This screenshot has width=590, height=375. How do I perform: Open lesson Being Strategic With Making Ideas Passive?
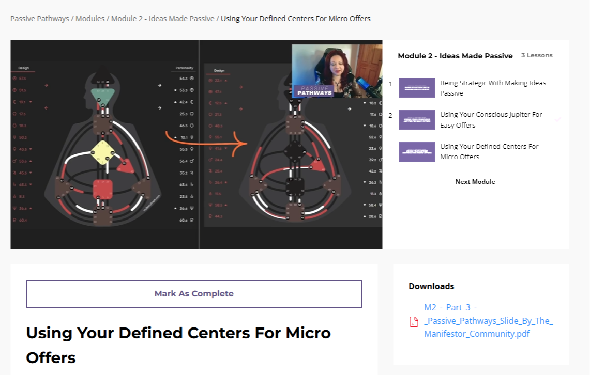pyautogui.click(x=493, y=88)
